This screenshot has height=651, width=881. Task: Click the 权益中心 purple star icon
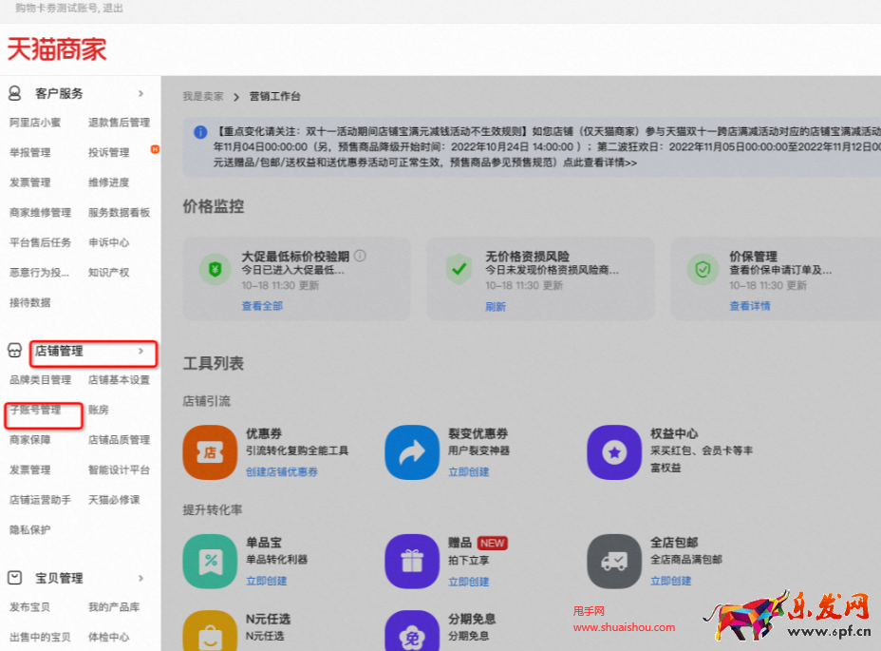click(x=613, y=452)
